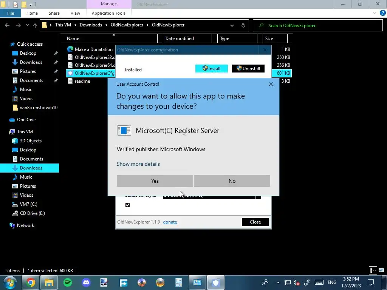Open the touch keyboard tray icon
The width and height of the screenshot is (387, 290).
coord(319,282)
